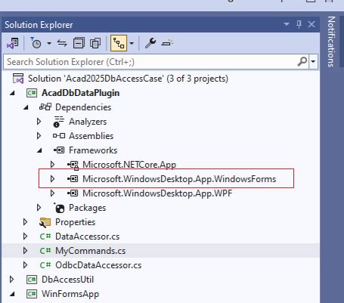
Task: Switch between solutions and folder views
Action: click(x=13, y=43)
